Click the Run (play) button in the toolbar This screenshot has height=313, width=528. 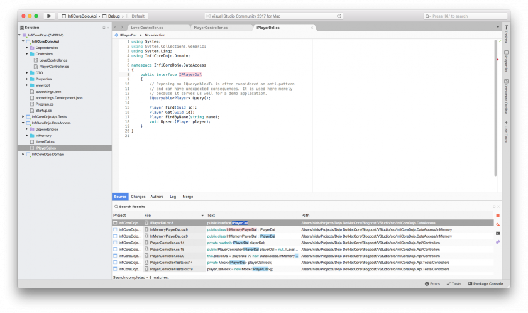[49, 16]
